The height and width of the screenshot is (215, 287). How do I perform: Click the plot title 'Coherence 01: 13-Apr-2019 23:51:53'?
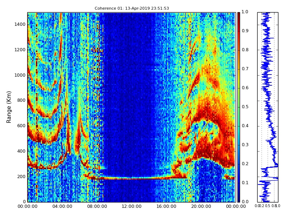132,8
